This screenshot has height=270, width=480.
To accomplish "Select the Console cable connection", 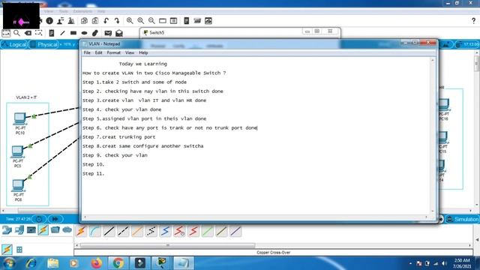I will click(x=95, y=231).
